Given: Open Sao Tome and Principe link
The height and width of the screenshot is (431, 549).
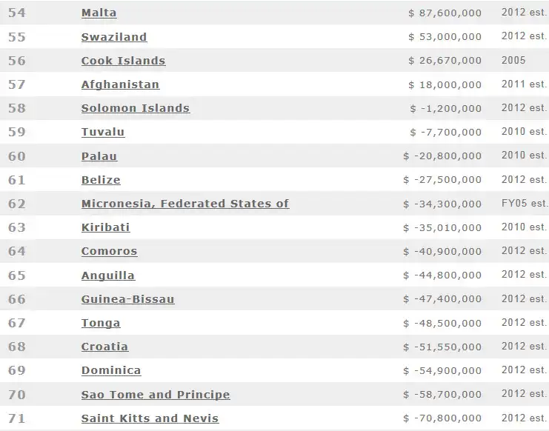Looking at the screenshot, I should [x=156, y=395].
